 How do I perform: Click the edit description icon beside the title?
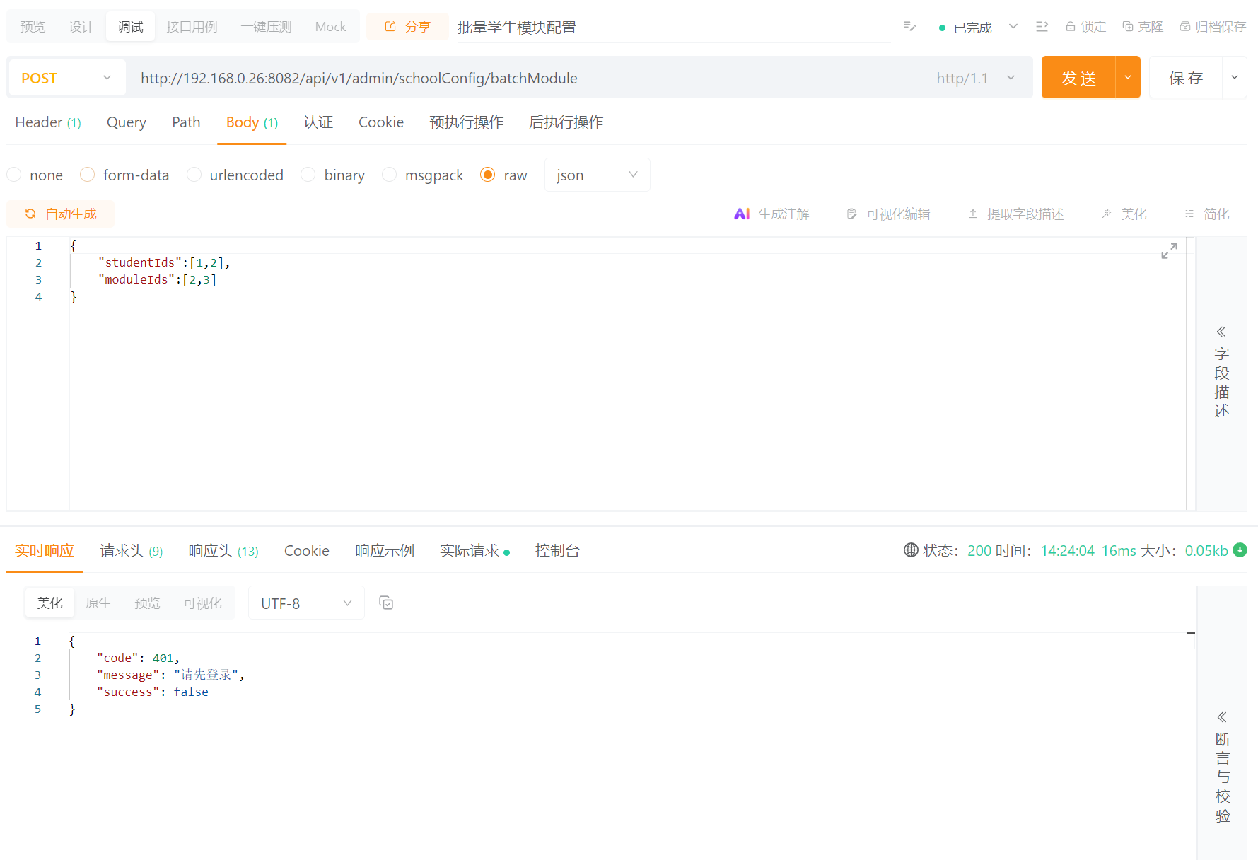[910, 27]
